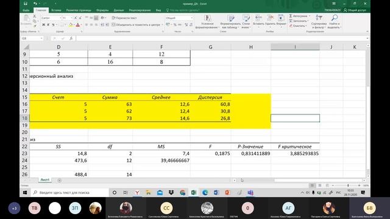Image resolution: width=390 pixels, height=219 pixels.
Task: Click the Undo arrow icon
Action: click(35, 4)
